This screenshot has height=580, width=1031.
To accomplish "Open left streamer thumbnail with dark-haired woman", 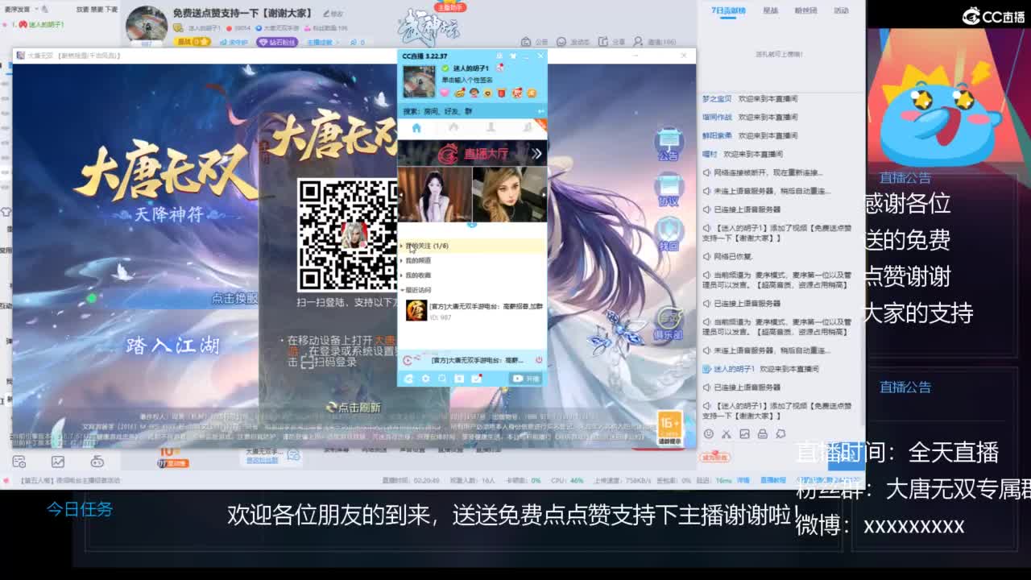I will 435,194.
